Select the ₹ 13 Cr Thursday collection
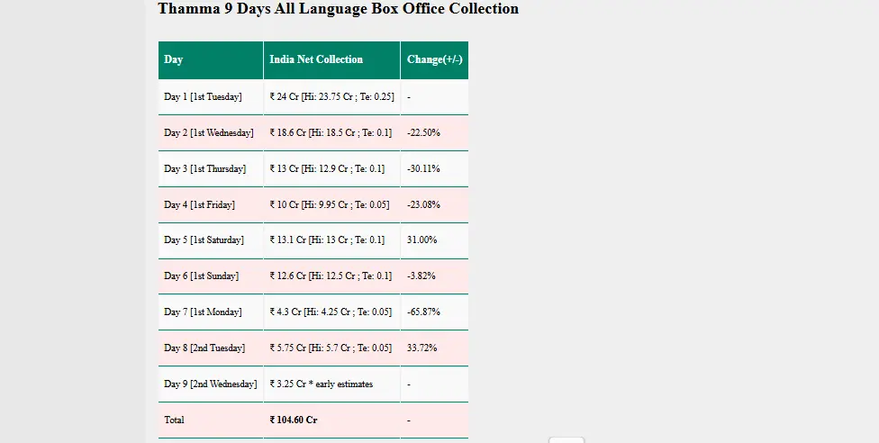 coord(327,168)
